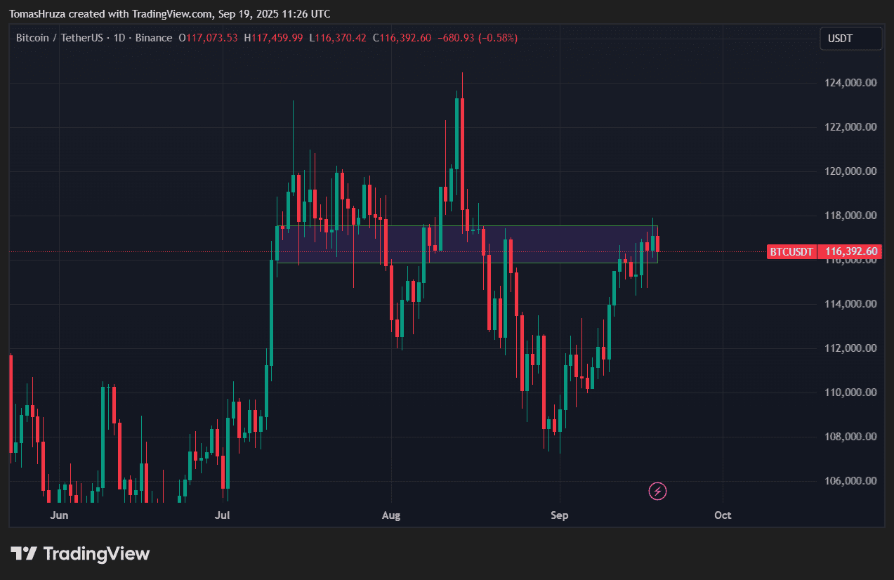Select the purple shaded price zone rectangle
Viewport: 894px width, 580px height.
pos(467,244)
